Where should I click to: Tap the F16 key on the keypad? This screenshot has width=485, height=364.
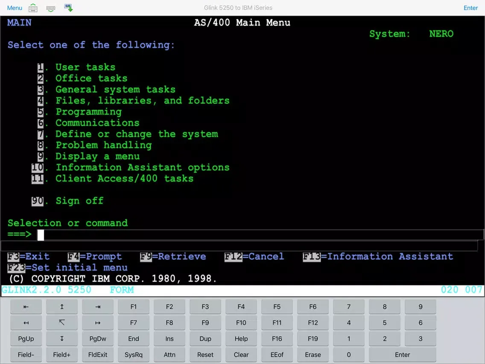[277, 339]
